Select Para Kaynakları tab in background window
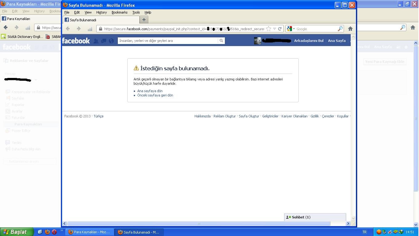Viewport: 419px width, 236px height. click(31, 18)
